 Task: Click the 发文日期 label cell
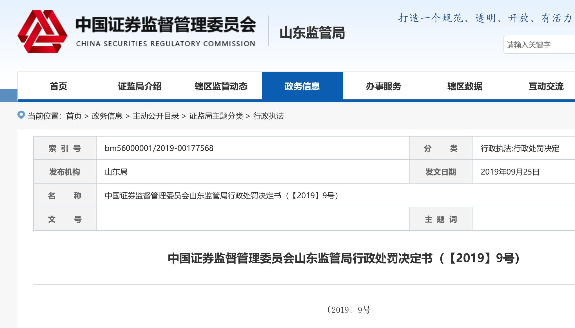tap(441, 172)
